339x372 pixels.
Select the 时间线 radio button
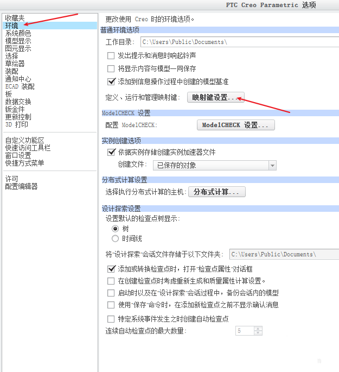(x=115, y=238)
